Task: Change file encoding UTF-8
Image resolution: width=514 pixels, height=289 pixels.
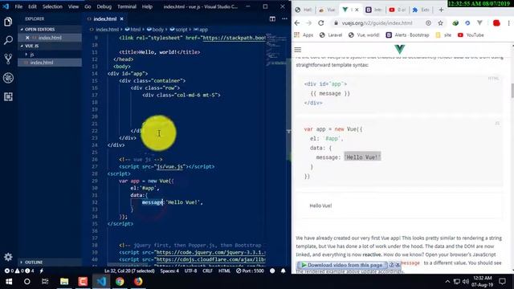Action: (x=190, y=271)
